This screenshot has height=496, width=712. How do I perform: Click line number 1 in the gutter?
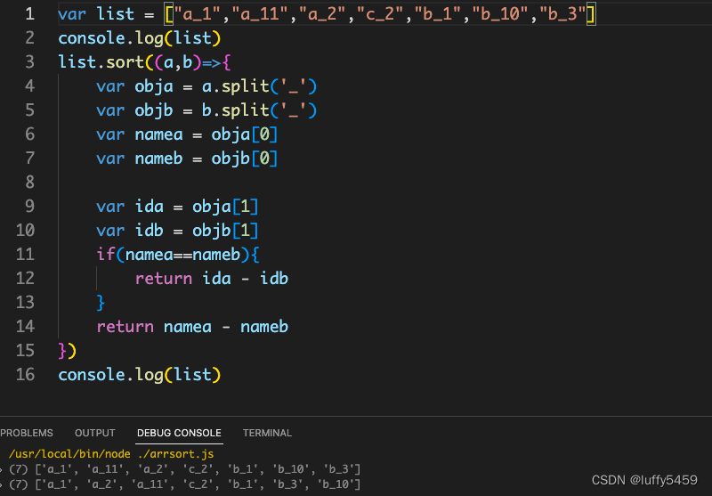tap(30, 14)
